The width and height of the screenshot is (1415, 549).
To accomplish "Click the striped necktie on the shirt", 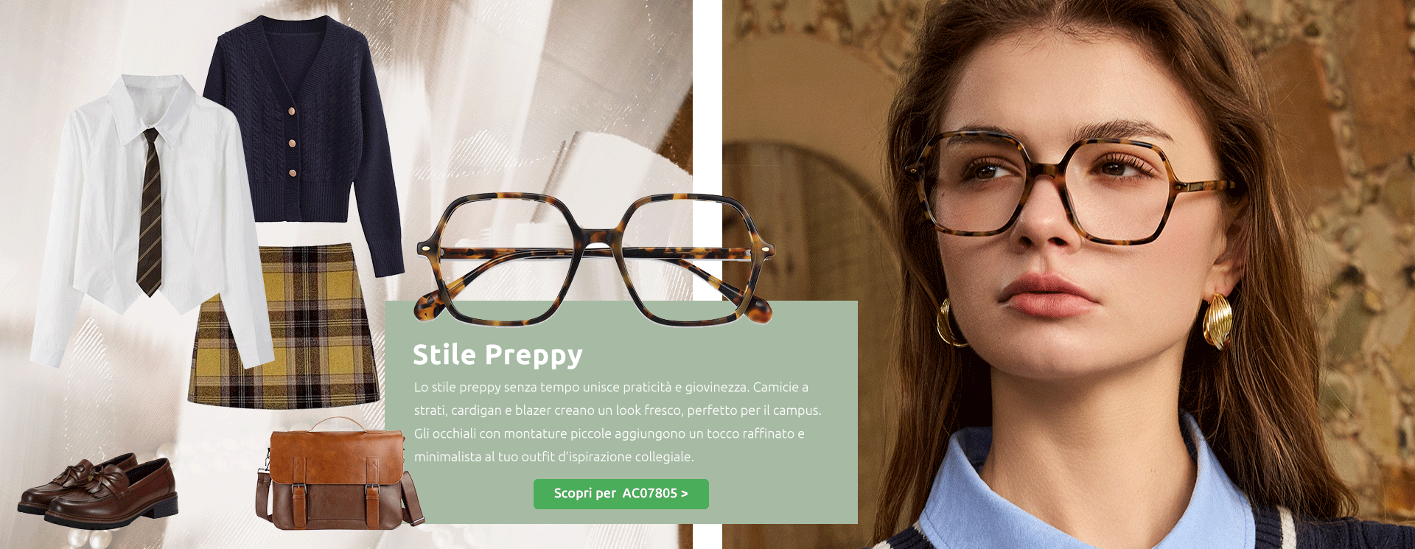I will [x=150, y=212].
